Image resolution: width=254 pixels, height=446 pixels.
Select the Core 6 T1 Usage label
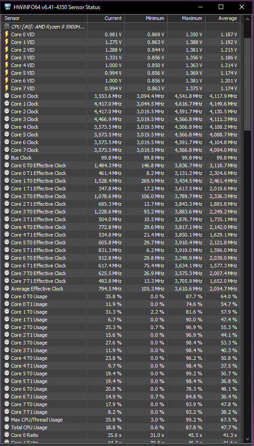coord(29,397)
